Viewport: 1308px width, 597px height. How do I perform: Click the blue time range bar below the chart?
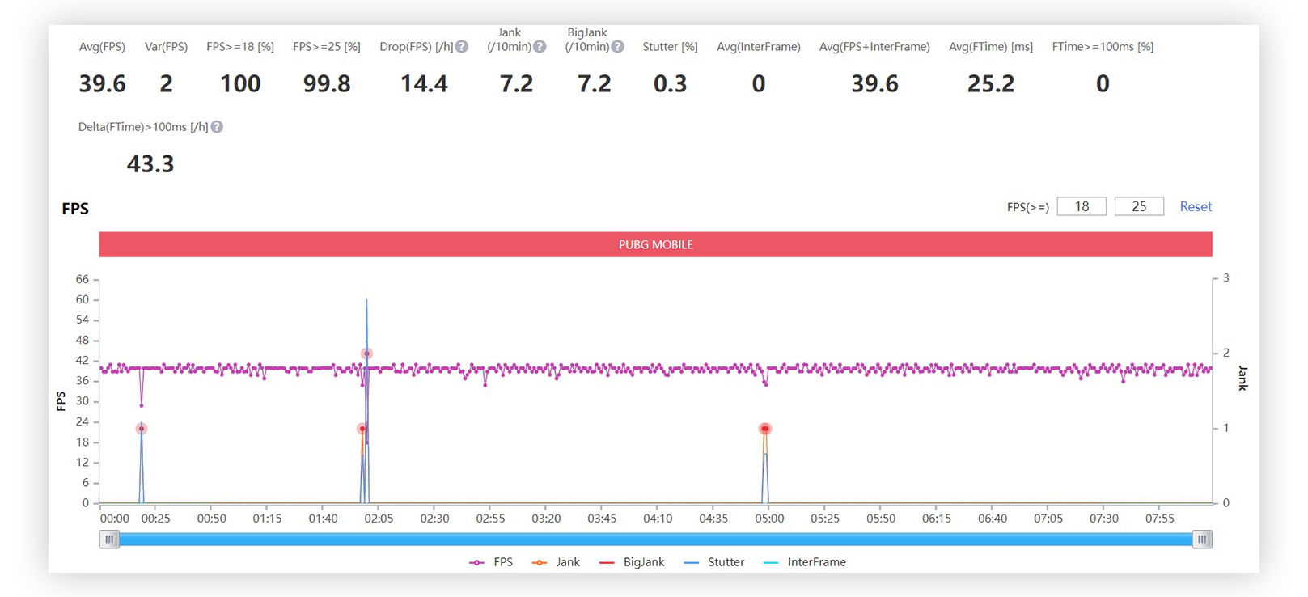coord(656,540)
